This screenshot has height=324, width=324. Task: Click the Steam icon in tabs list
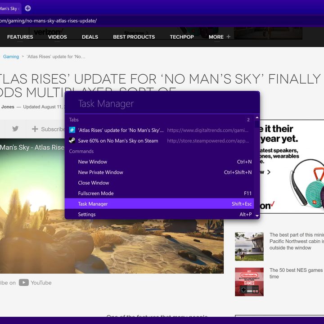pos(72,140)
